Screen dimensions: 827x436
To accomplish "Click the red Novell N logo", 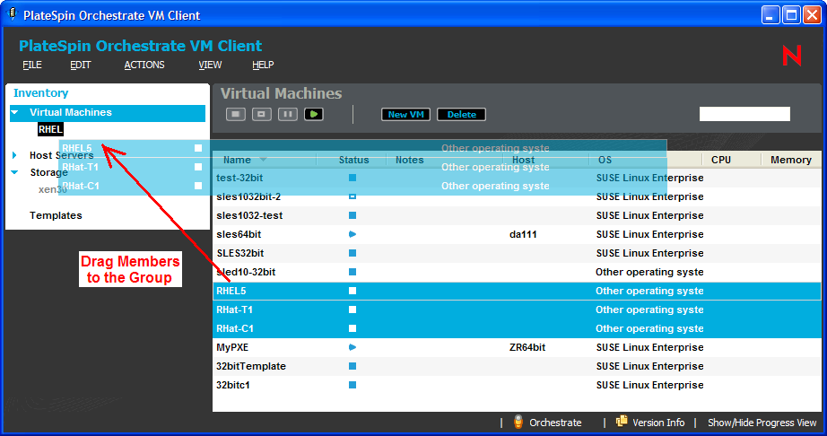I will tap(792, 56).
